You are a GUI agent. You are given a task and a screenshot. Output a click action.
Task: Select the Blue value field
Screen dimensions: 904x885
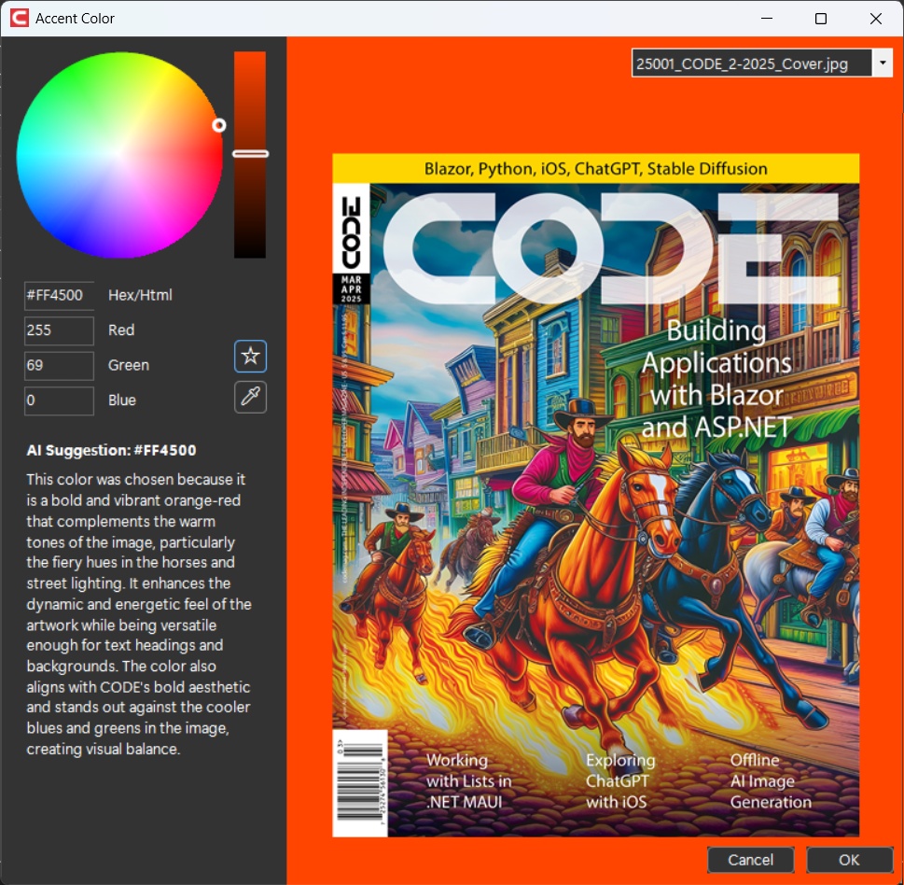tap(59, 400)
